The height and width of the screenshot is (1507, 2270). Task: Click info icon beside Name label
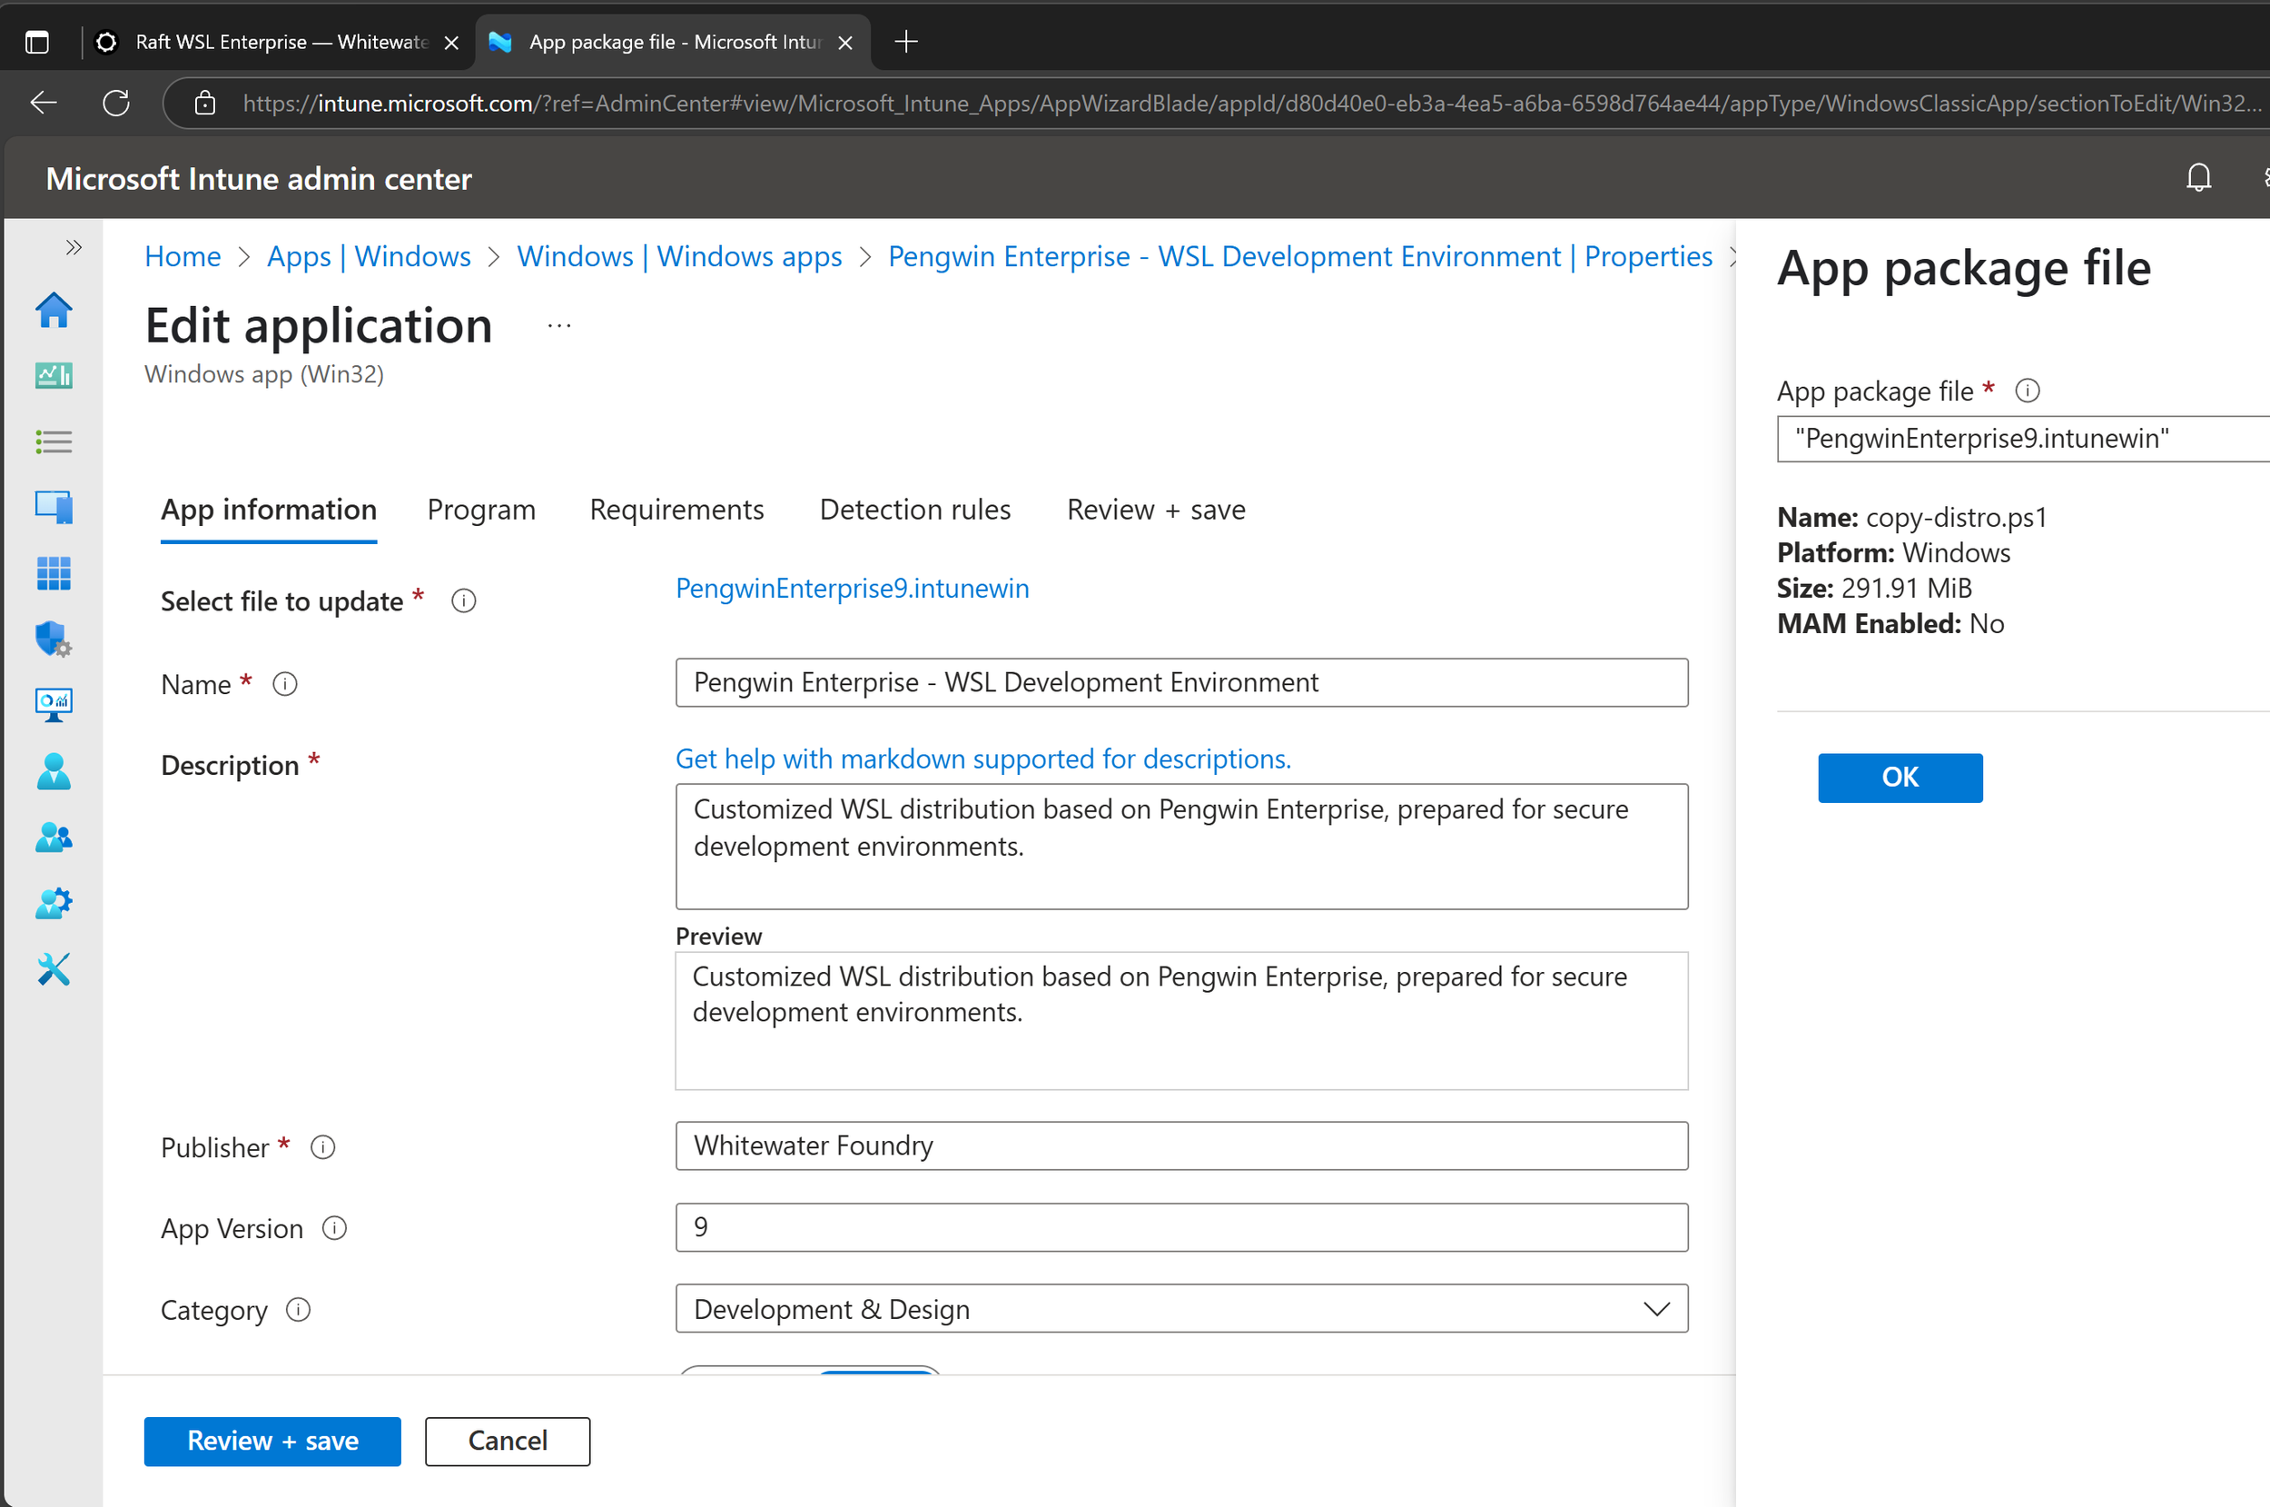[285, 683]
